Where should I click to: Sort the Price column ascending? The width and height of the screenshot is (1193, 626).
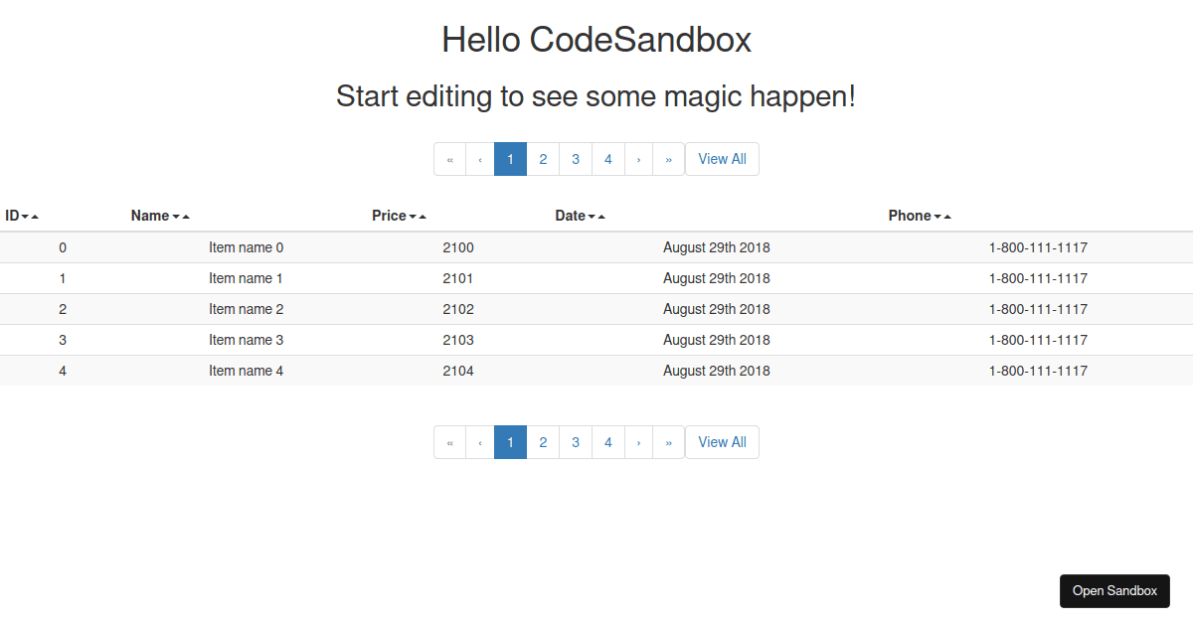[424, 216]
